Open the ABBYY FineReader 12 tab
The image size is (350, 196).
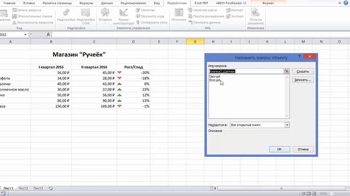[x=231, y=3]
